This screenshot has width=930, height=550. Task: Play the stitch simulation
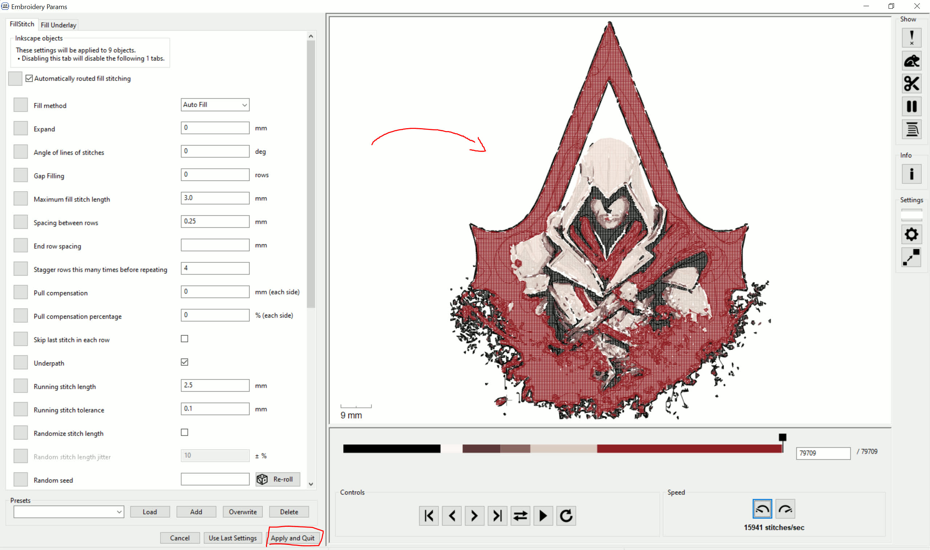(x=543, y=516)
